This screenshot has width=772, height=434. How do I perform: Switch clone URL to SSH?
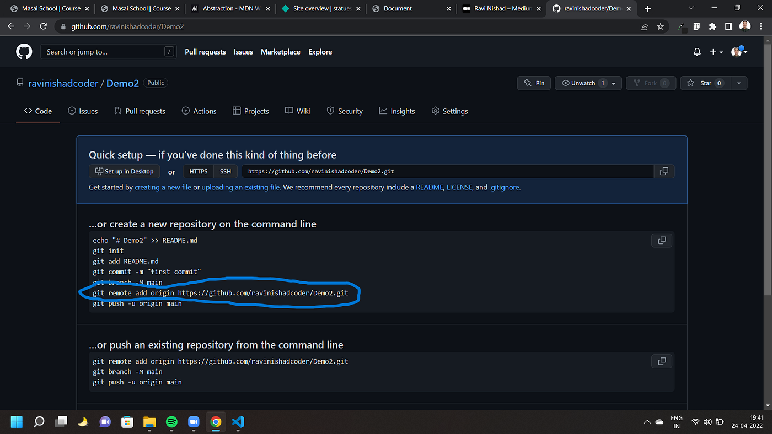click(226, 171)
